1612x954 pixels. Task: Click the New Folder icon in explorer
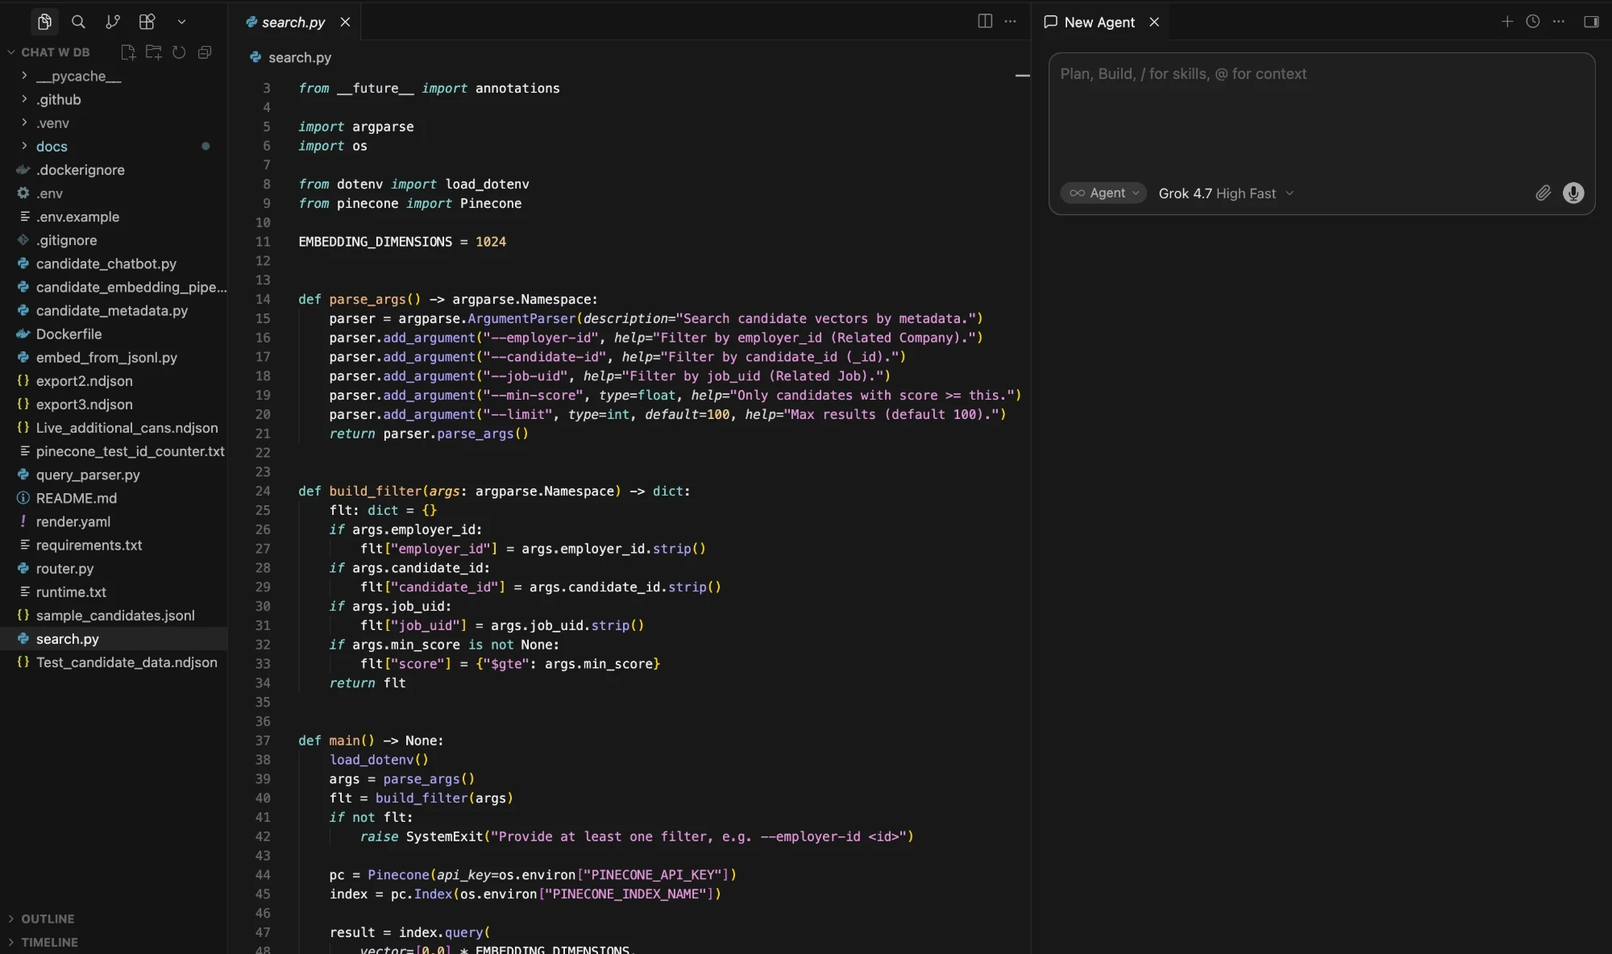point(153,52)
